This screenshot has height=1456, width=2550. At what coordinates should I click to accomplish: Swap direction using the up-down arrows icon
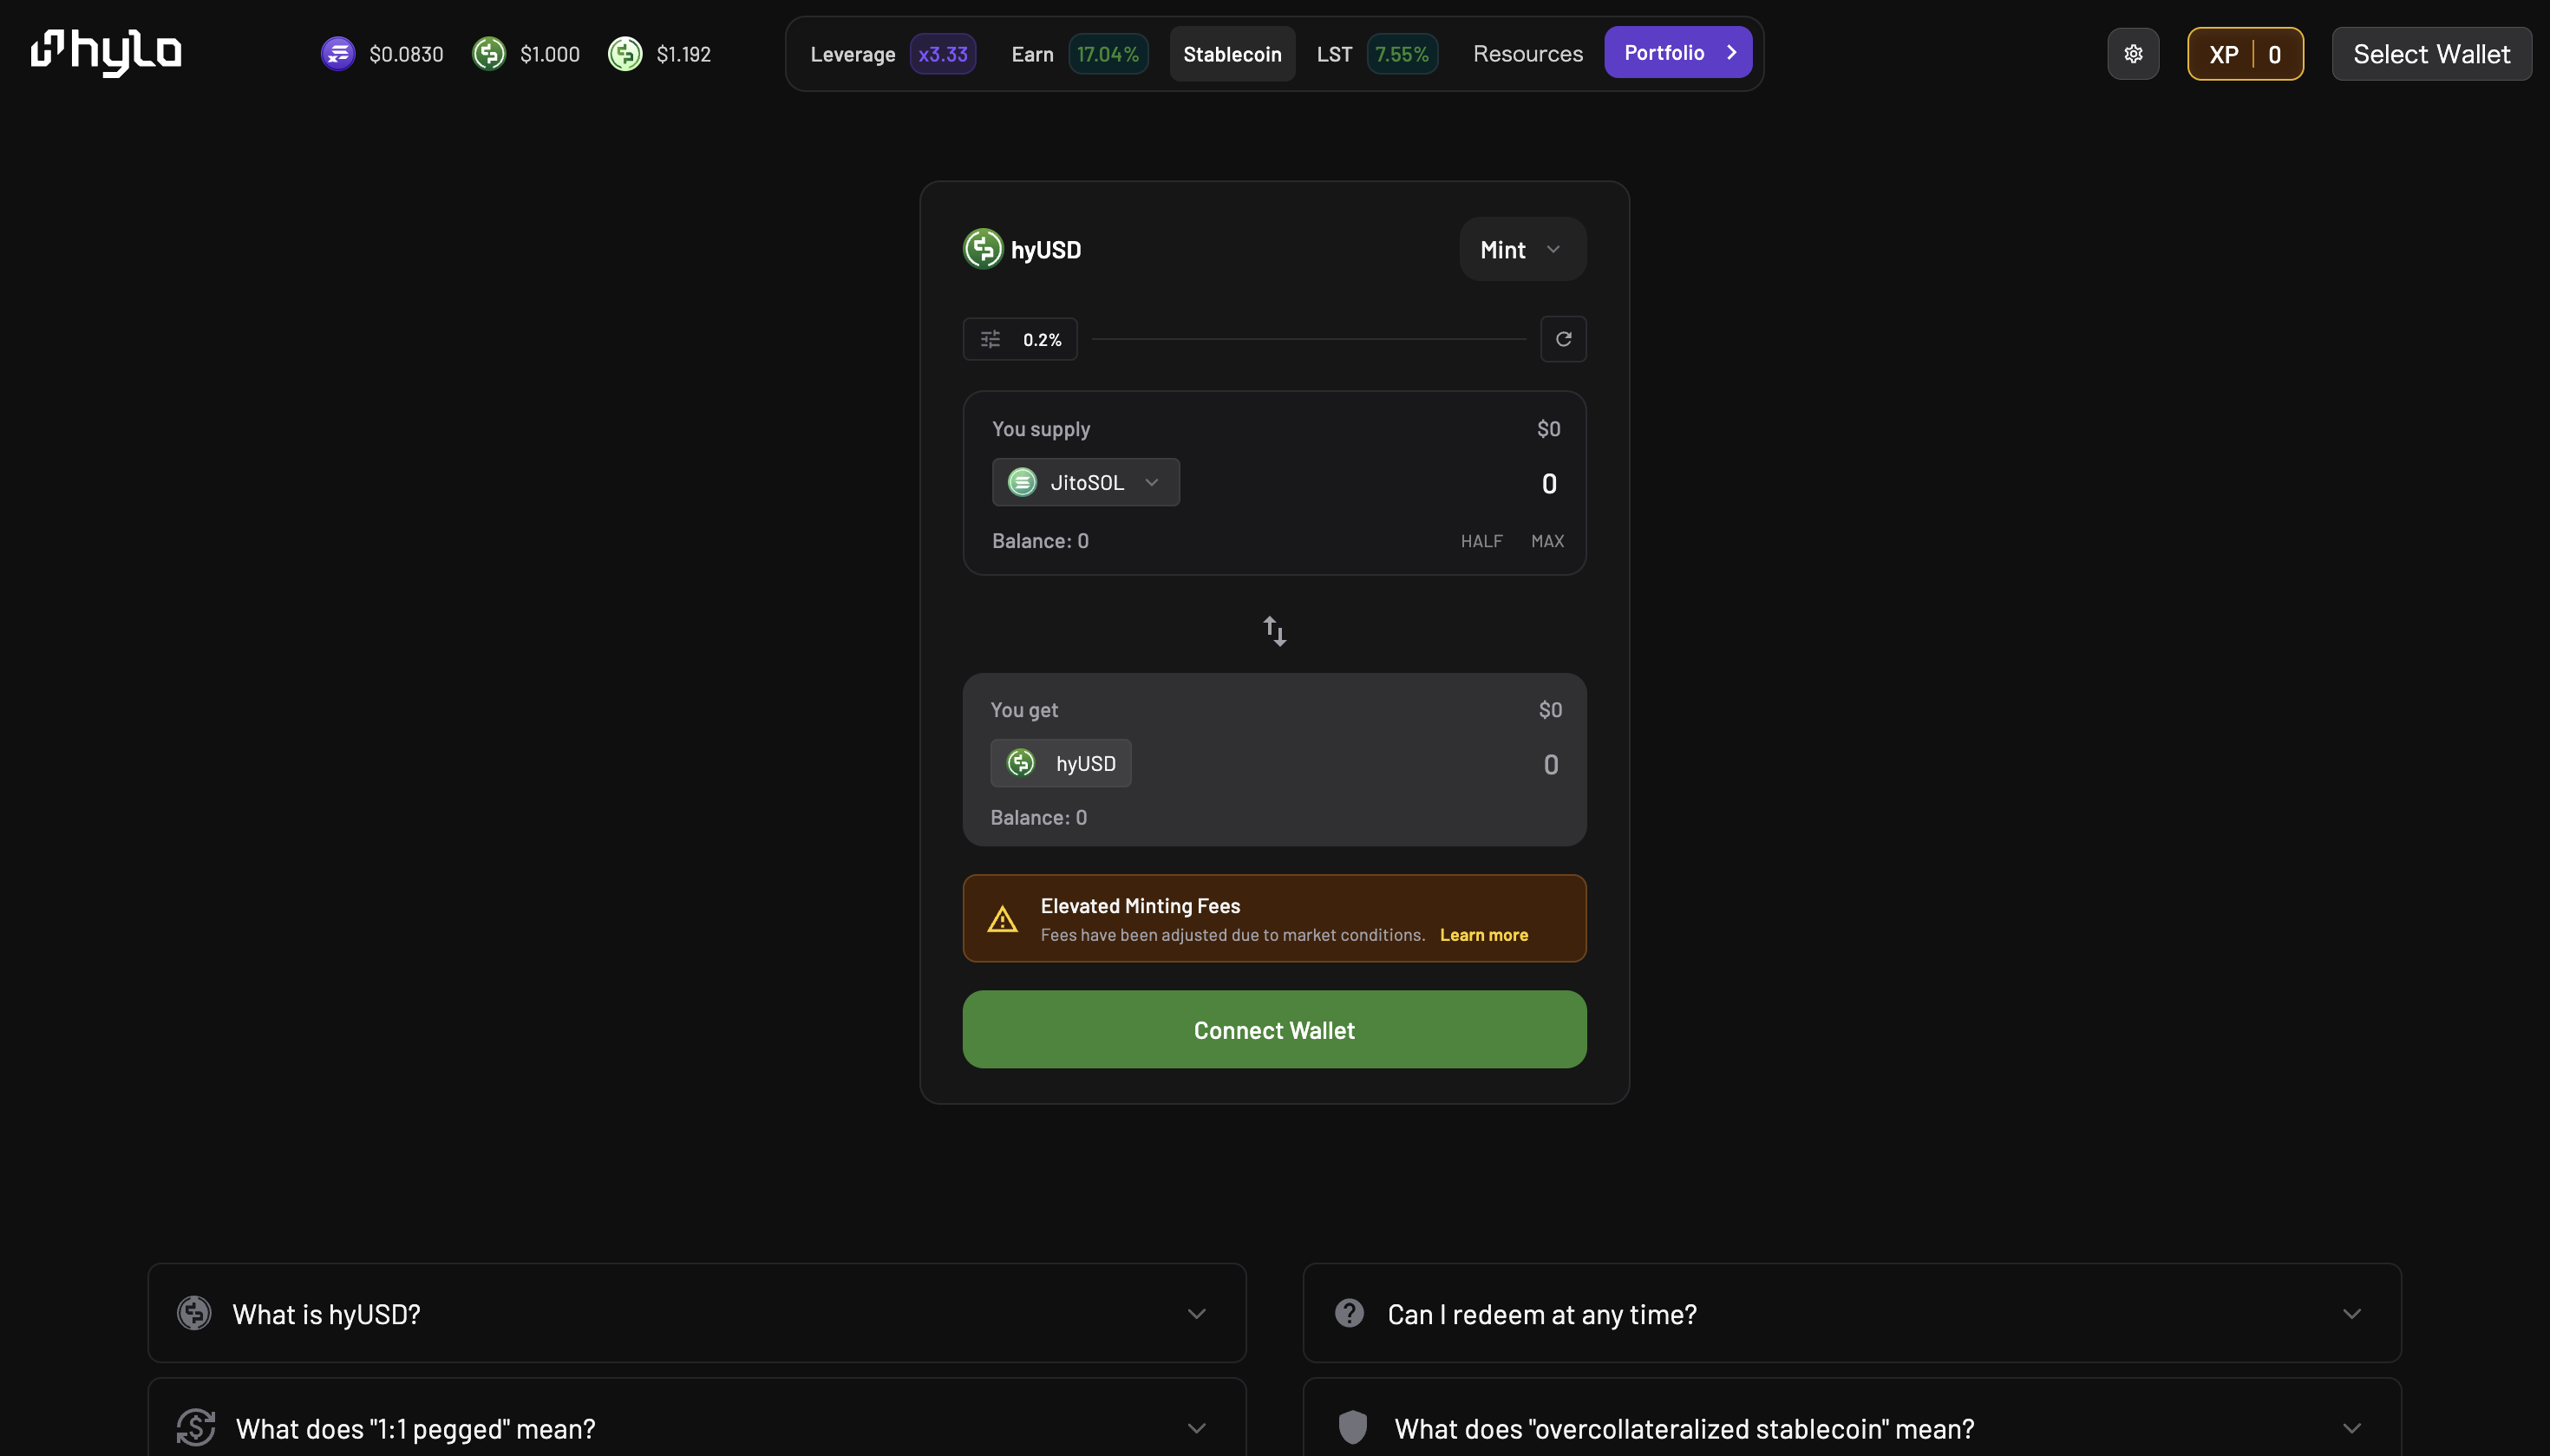[1274, 631]
